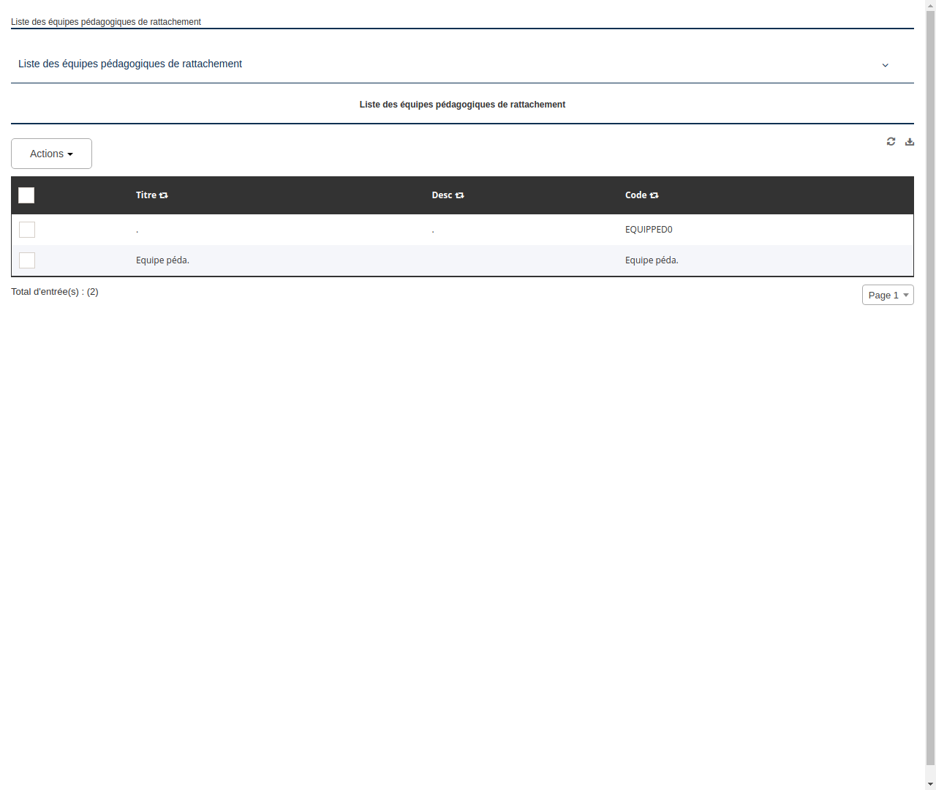Click the Total d'entrée(s) : (2) text

coord(55,291)
